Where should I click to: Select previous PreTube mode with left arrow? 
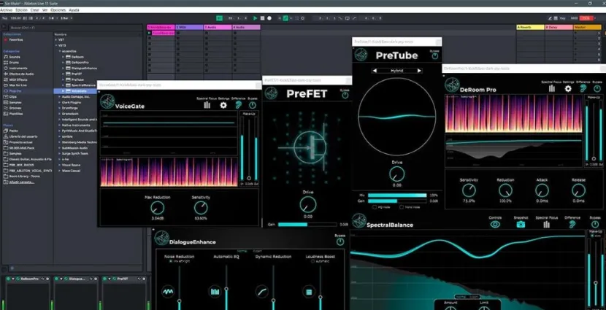pos(374,71)
